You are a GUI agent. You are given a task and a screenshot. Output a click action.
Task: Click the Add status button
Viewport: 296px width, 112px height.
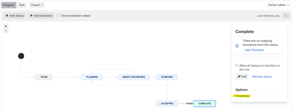click(x=15, y=16)
